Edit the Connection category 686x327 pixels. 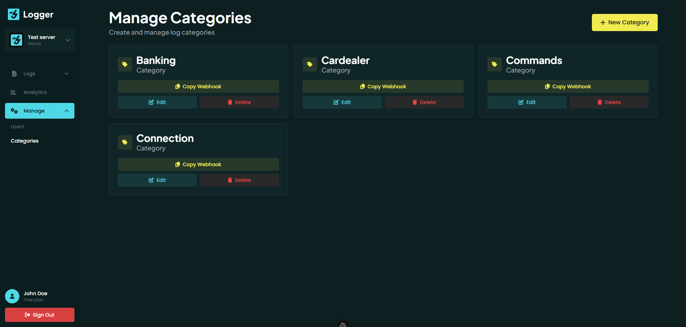click(x=157, y=180)
